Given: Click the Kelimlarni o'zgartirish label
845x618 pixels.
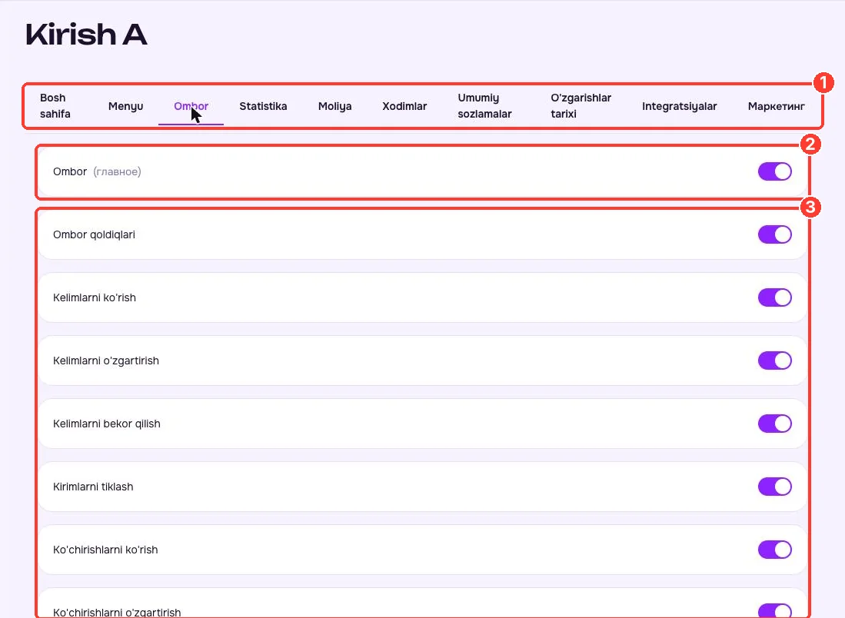Looking at the screenshot, I should [105, 360].
